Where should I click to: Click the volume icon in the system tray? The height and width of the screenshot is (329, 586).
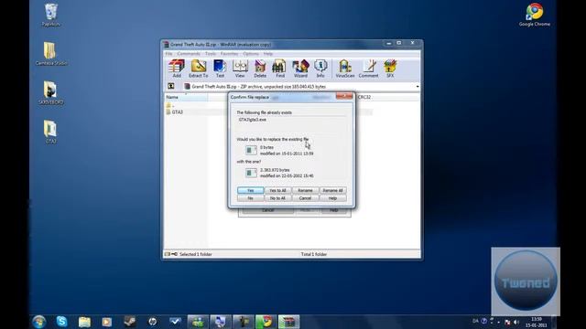point(516,322)
